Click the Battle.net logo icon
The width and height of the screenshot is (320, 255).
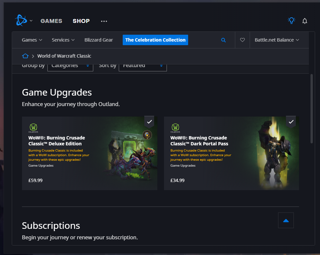pos(21,20)
